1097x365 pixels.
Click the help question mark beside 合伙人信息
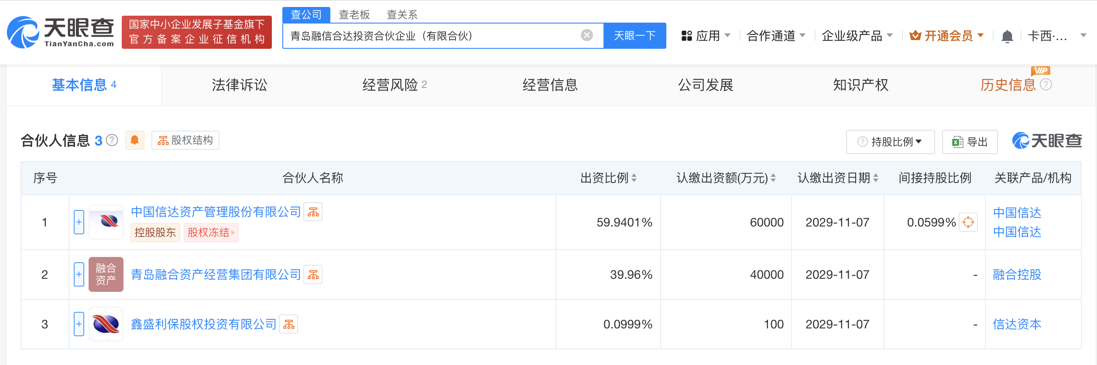112,140
